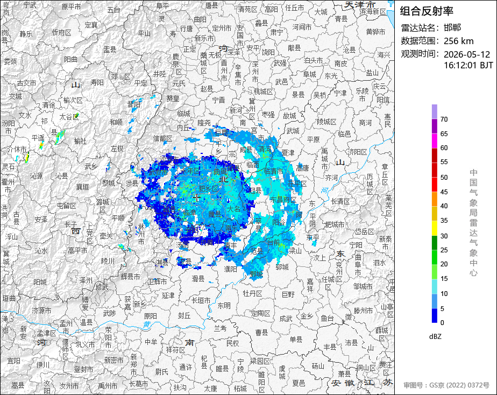Pick the dark blue 0–5 dBZ legend color
The image size is (497, 395).
435,316
